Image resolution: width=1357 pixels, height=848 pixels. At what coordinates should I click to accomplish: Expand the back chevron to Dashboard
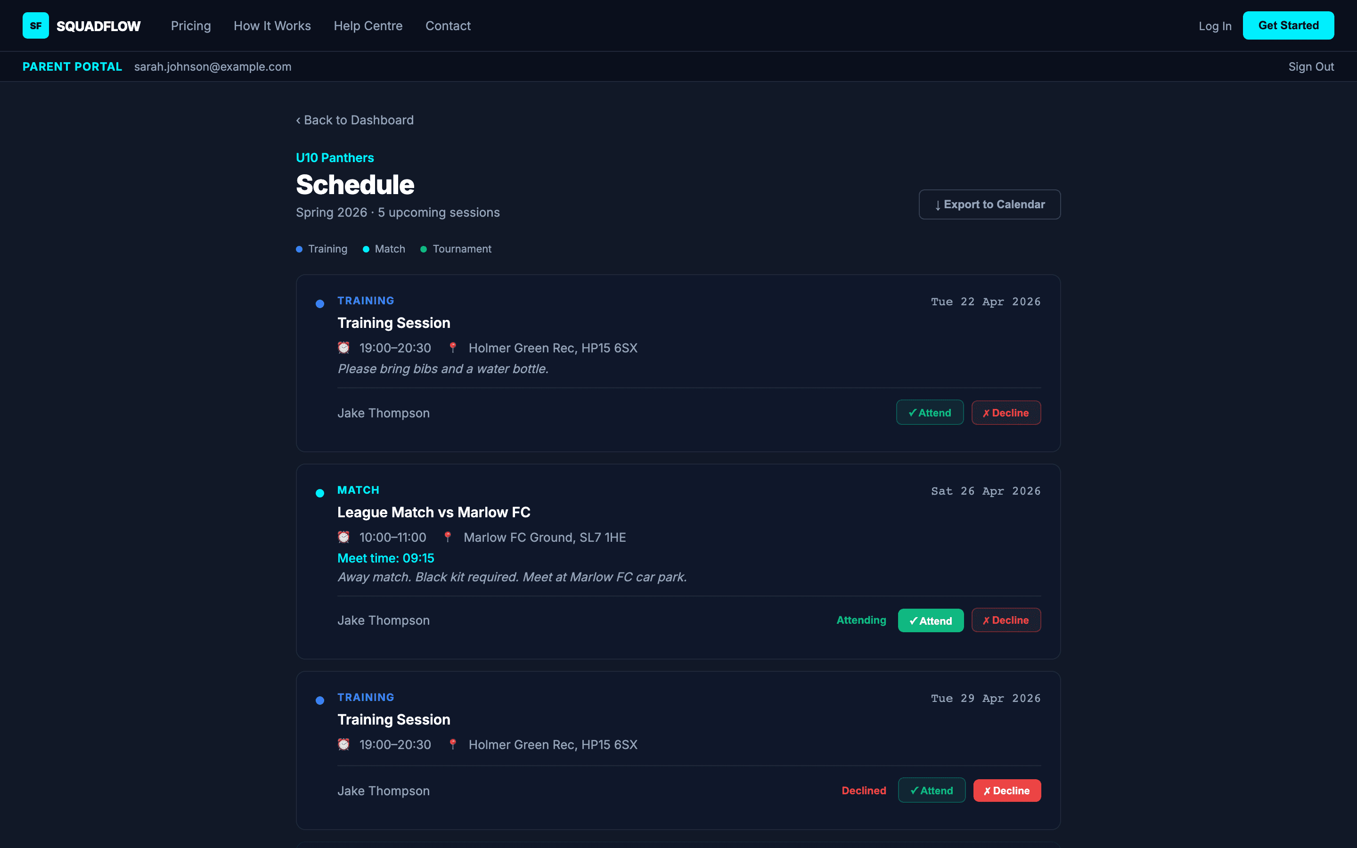pyautogui.click(x=299, y=120)
